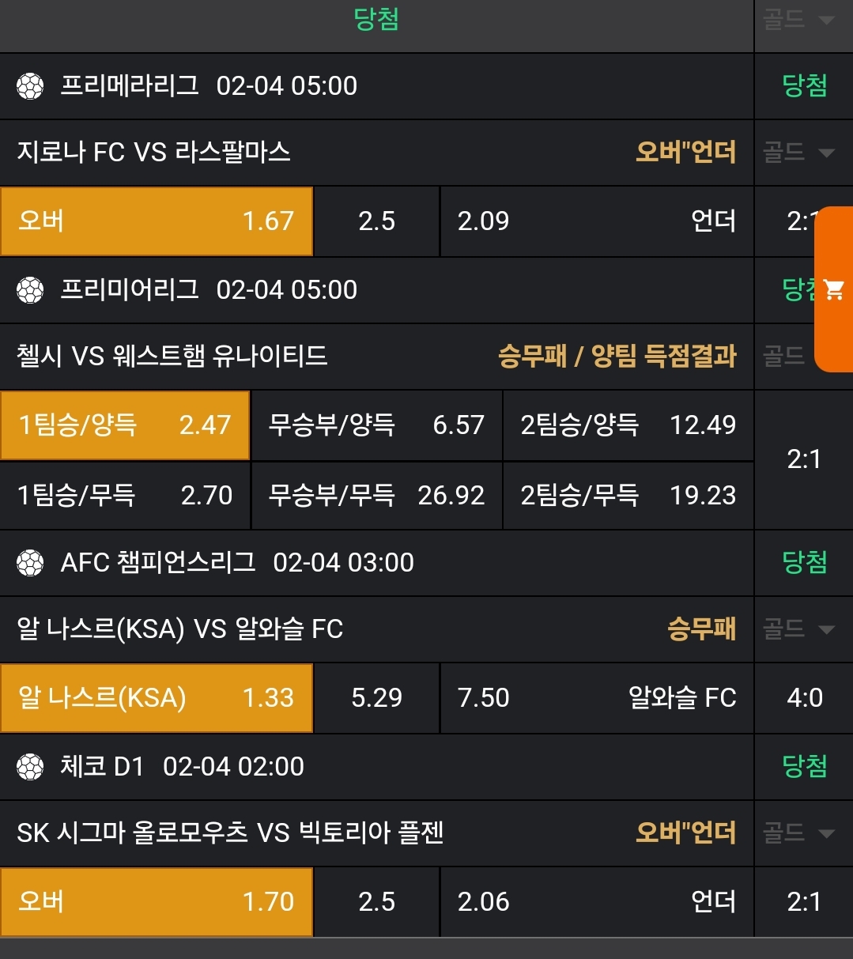
Task: Pick the 무승부/양득 6.57 odds option
Action: (376, 425)
